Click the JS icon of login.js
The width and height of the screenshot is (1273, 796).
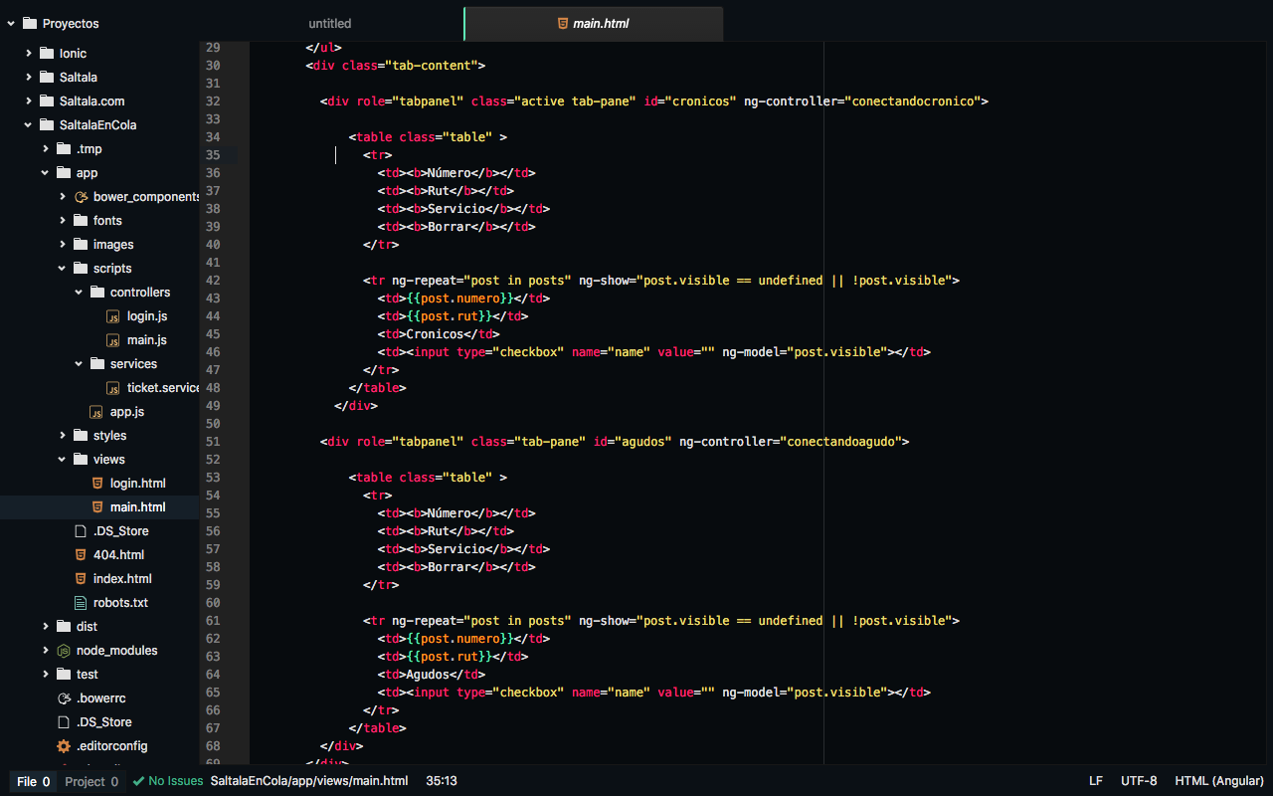(113, 315)
